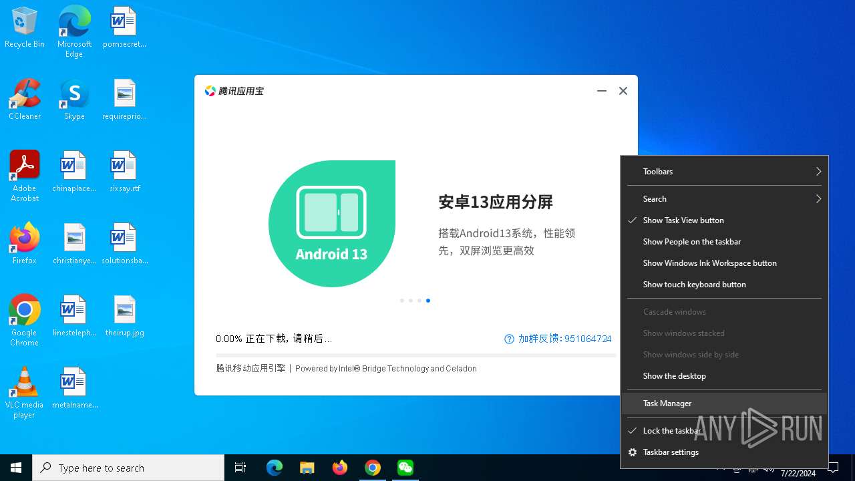The height and width of the screenshot is (481, 855).
Task: Select the Adobe Acrobat desktop icon
Action: pos(25,176)
